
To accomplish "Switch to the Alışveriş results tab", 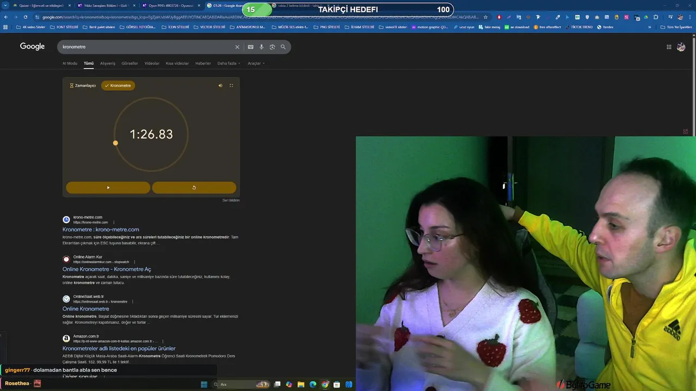I will [x=108, y=64].
